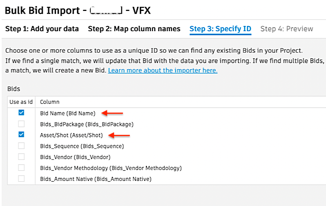
Task: Jump to Step 4: Preview tab
Action: pos(287,29)
